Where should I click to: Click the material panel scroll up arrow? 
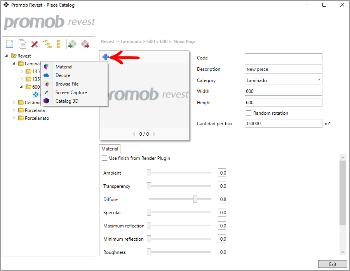(x=343, y=157)
